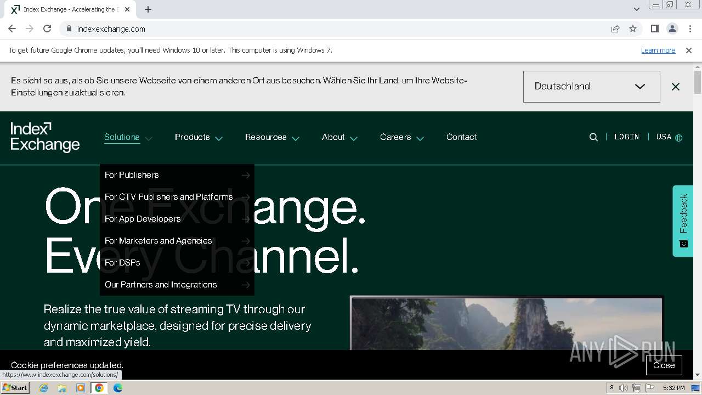The width and height of the screenshot is (702, 395).
Task: Open File Explorer from taskbar
Action: pos(62,388)
